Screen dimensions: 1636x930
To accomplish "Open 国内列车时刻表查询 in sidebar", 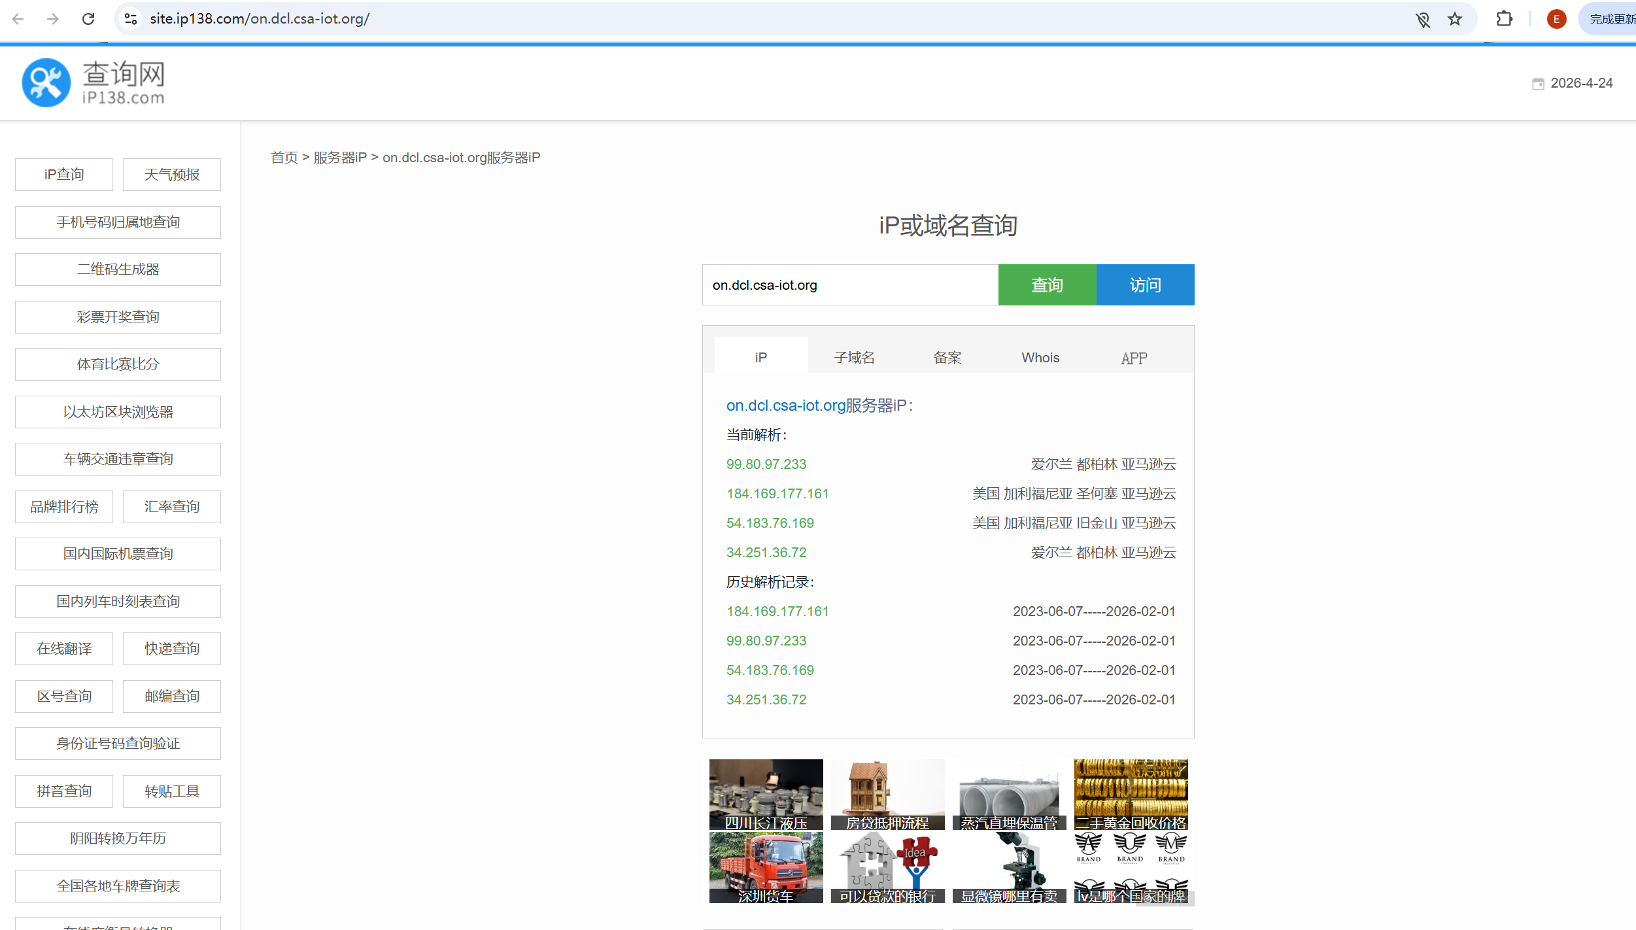I will click(x=118, y=602).
